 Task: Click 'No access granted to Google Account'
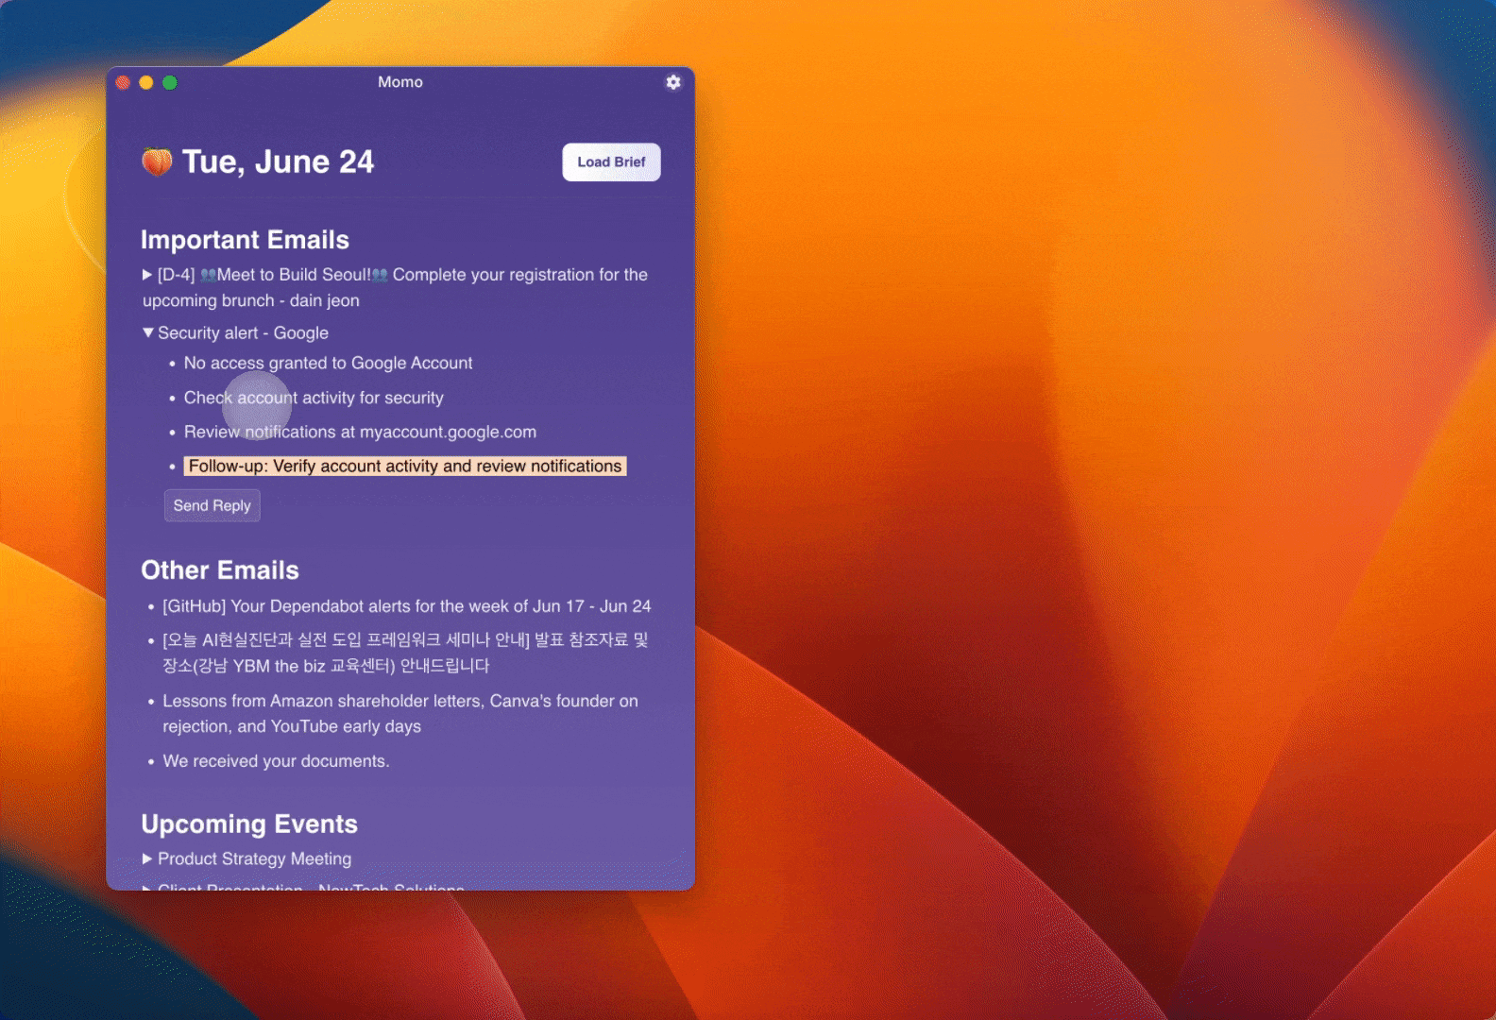(328, 363)
